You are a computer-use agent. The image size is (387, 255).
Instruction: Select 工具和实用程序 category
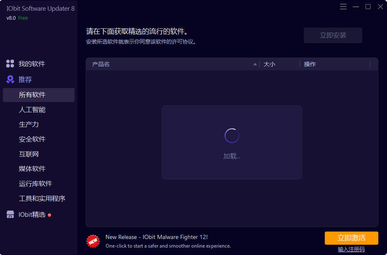point(42,198)
